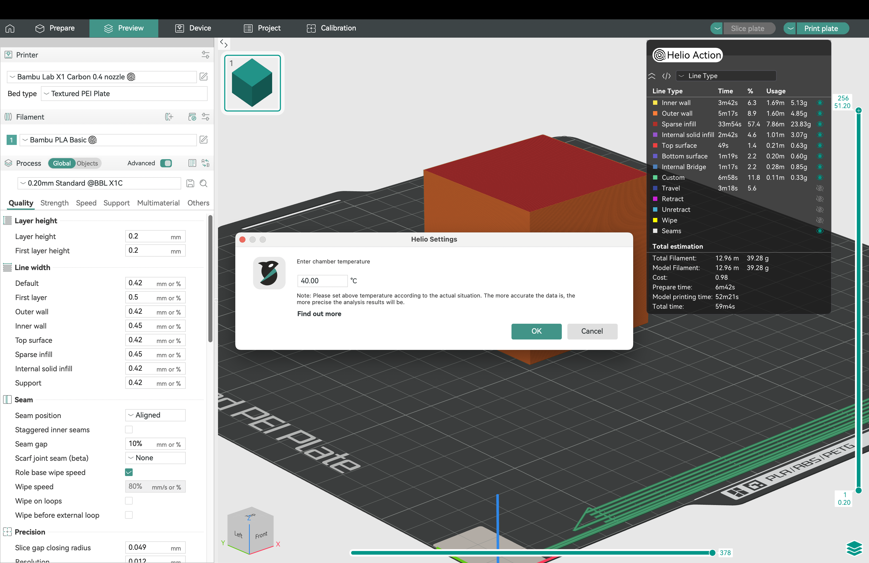This screenshot has height=563, width=869.
Task: Click the code brackets icon in Helio panel
Action: tap(666, 76)
